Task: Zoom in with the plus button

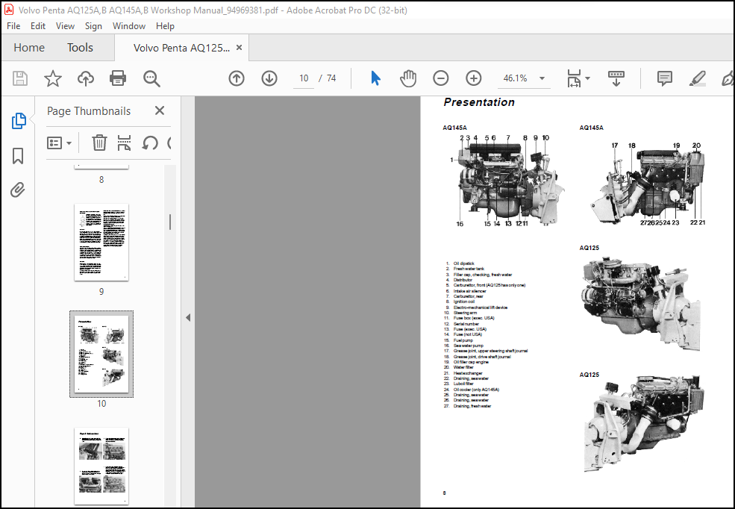Action: coord(473,78)
